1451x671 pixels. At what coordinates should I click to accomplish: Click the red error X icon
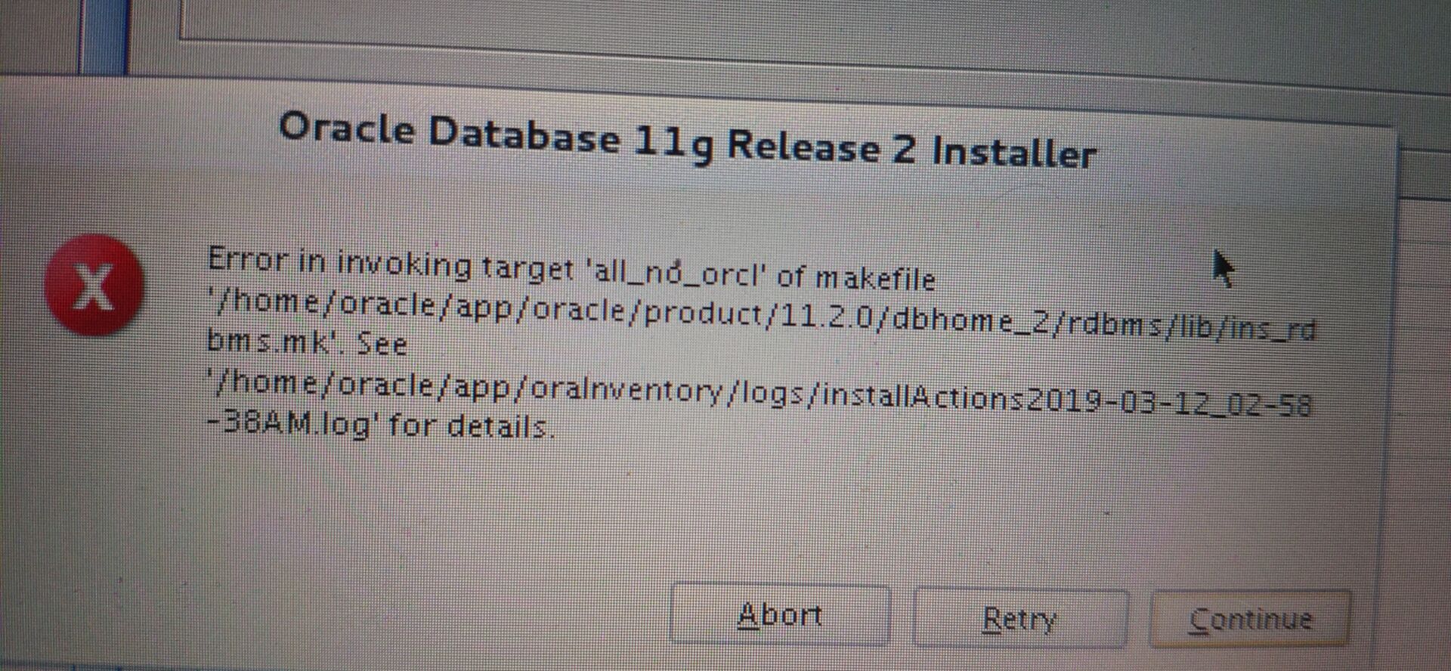click(94, 285)
